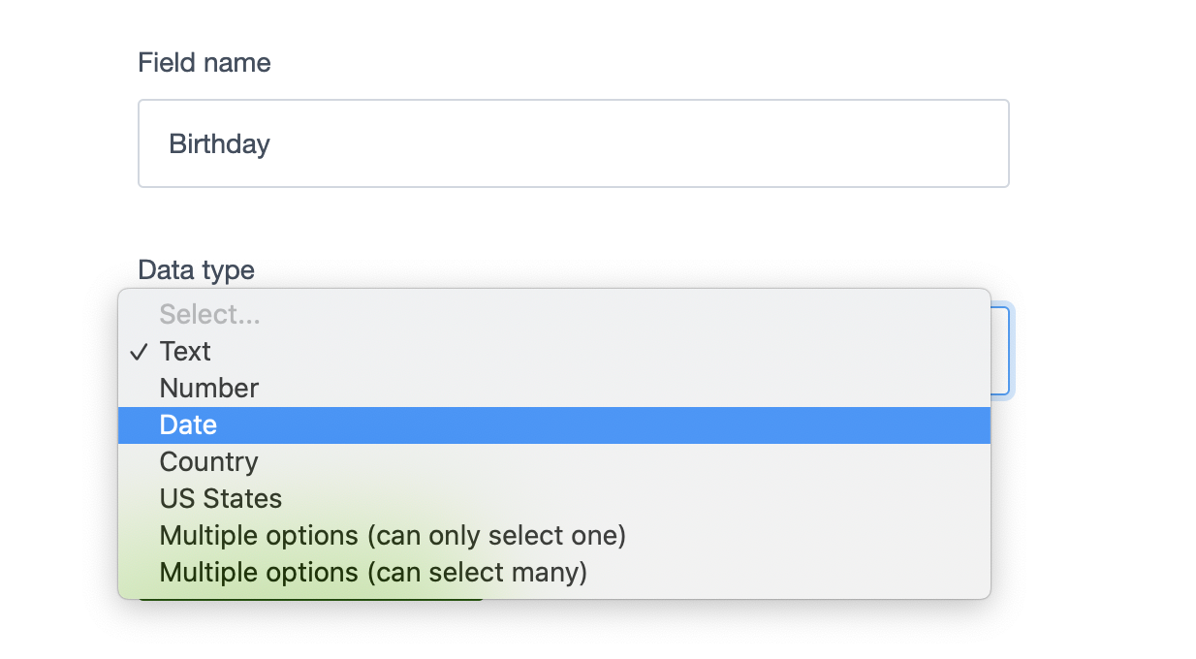Click the Data type label
Screen dimensions: 1196x659
(197, 269)
